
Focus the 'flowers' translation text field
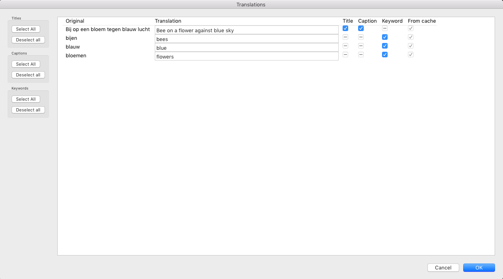tap(246, 57)
